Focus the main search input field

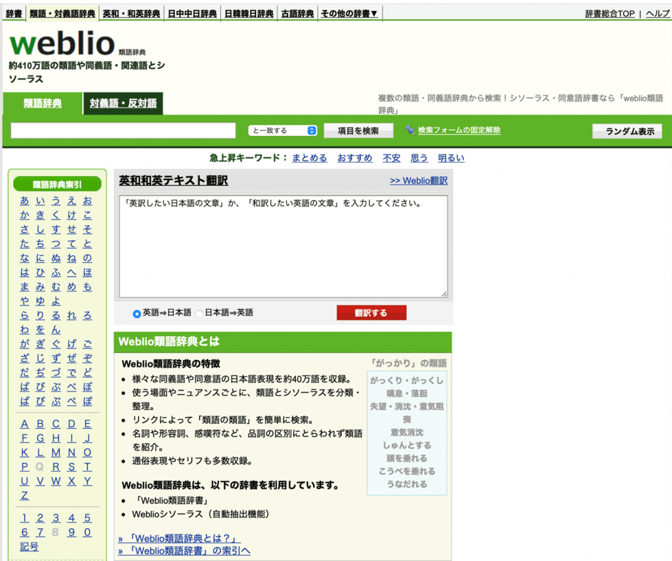tap(123, 130)
